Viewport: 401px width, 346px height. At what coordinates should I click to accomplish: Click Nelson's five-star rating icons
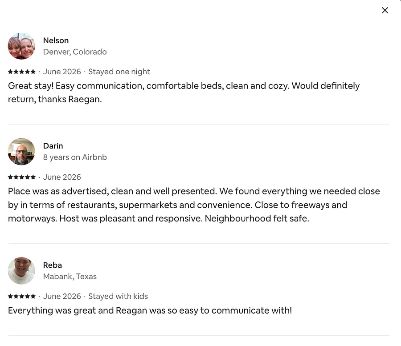pyautogui.click(x=22, y=72)
